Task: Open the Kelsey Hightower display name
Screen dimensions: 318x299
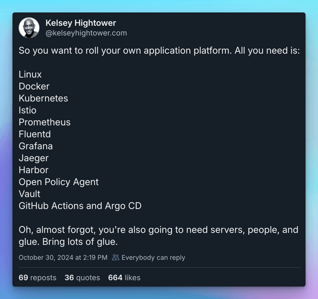Action: click(81, 23)
